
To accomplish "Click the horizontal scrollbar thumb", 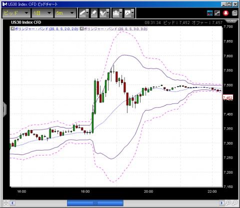I will point(95,203).
